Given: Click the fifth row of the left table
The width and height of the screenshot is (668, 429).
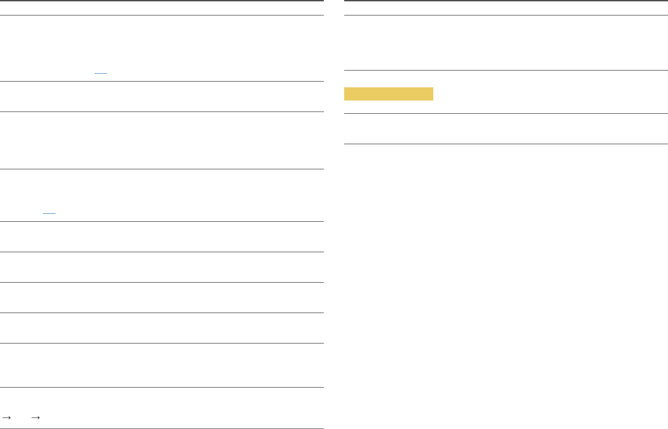Looking at the screenshot, I should coord(161,237).
